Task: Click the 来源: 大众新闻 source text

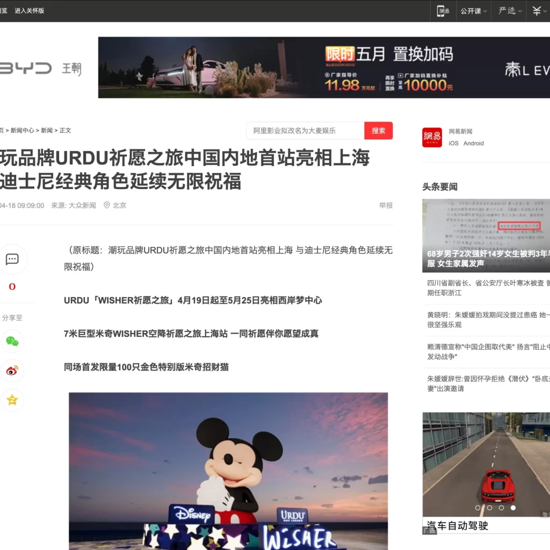Action: (73, 206)
